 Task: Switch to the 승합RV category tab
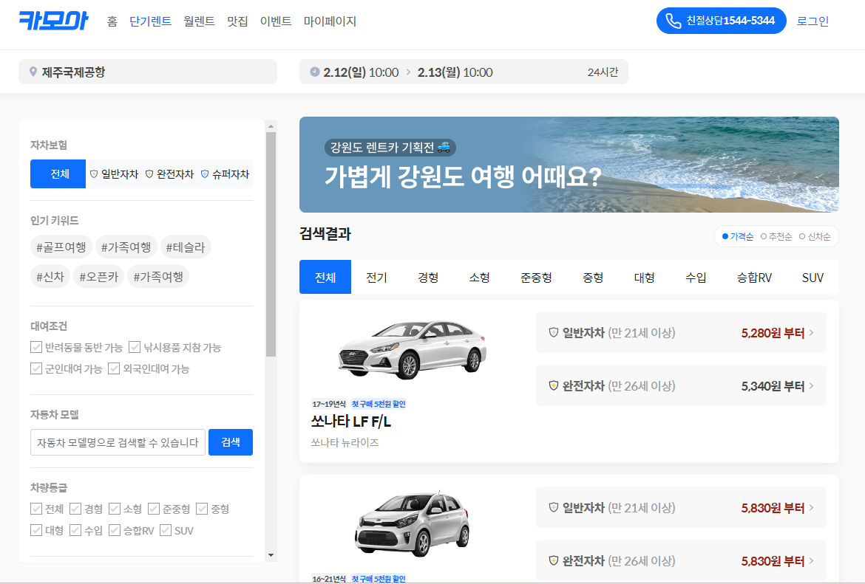pyautogui.click(x=754, y=277)
